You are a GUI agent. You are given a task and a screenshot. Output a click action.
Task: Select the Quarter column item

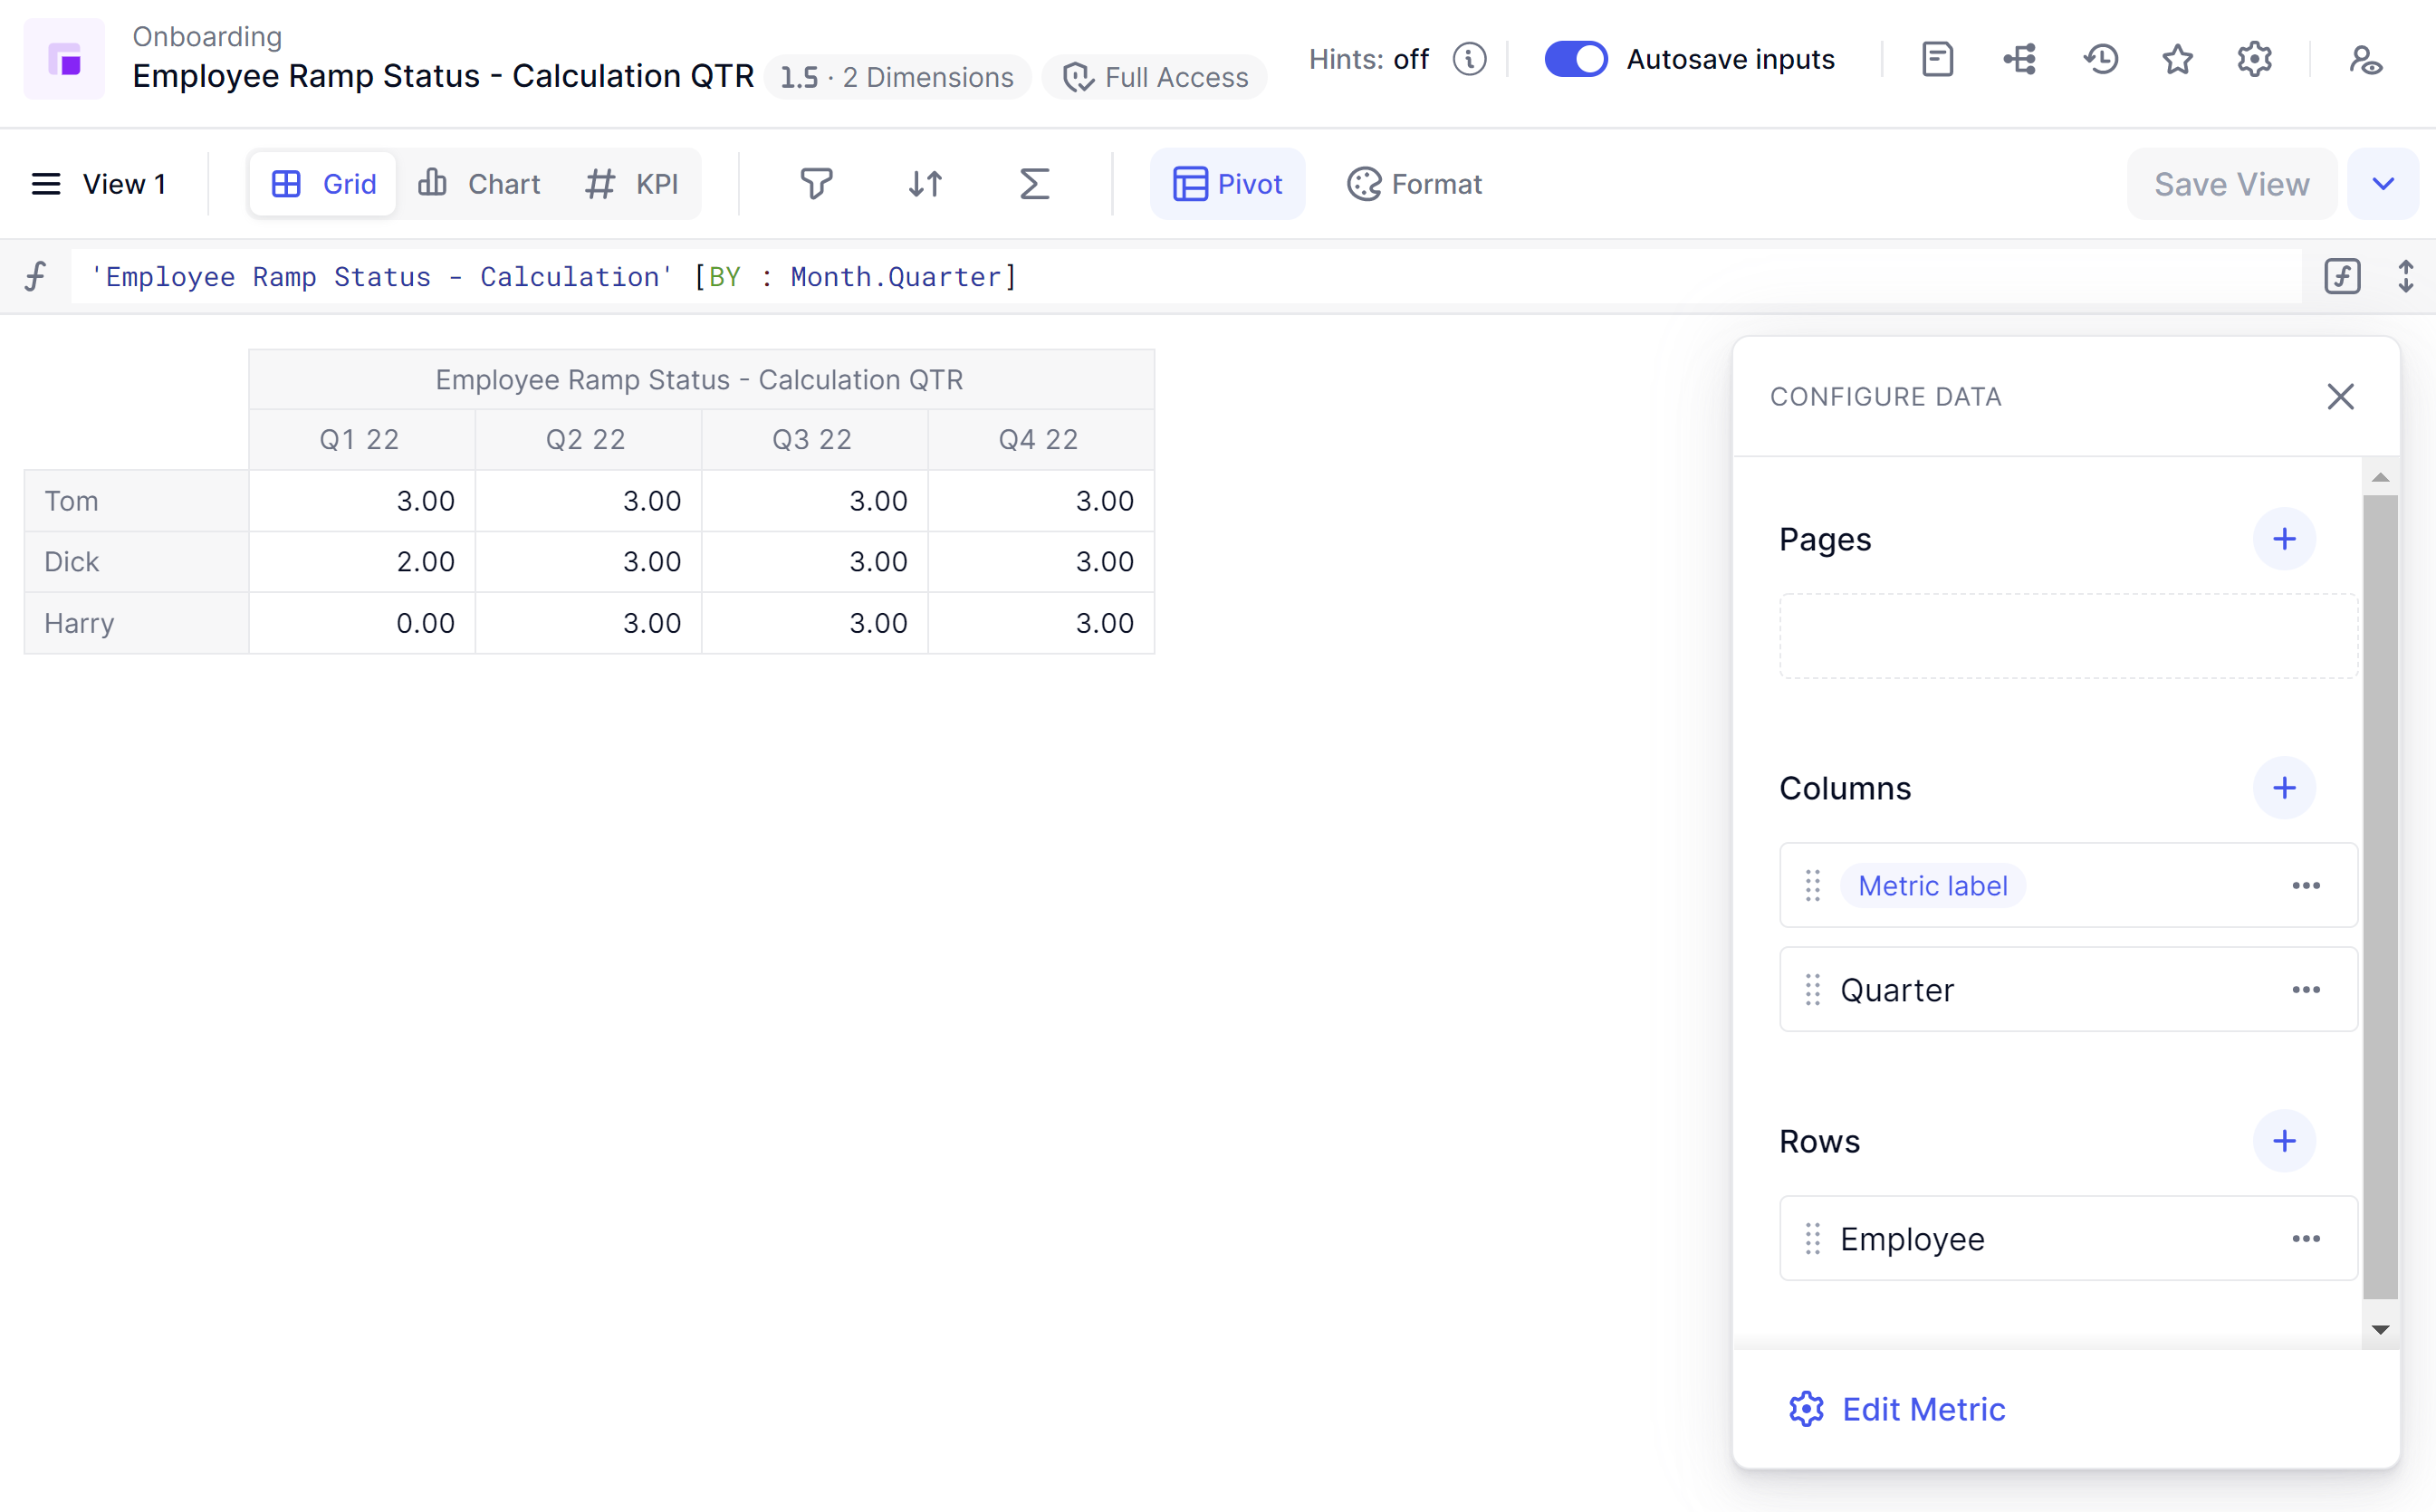pos(2068,990)
